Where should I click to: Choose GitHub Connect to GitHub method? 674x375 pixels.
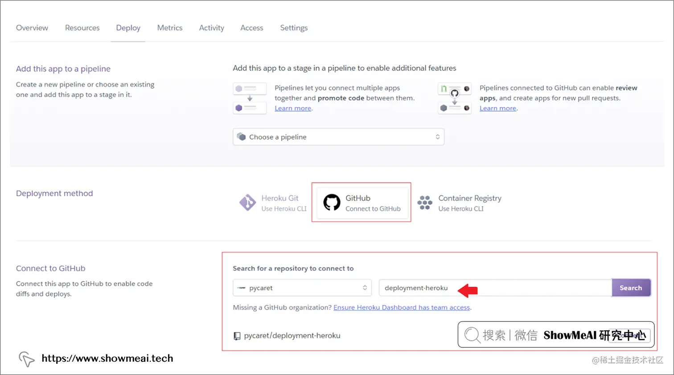click(x=362, y=203)
